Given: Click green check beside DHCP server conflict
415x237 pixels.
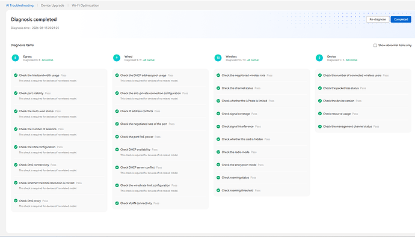Looking at the screenshot, I should point(117,167).
